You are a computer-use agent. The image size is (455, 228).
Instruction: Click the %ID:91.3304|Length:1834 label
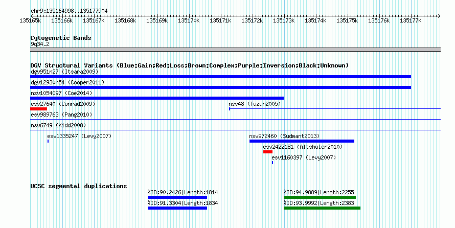[183, 203]
